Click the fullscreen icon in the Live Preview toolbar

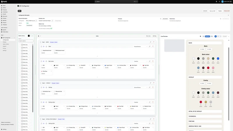coord(220,36)
